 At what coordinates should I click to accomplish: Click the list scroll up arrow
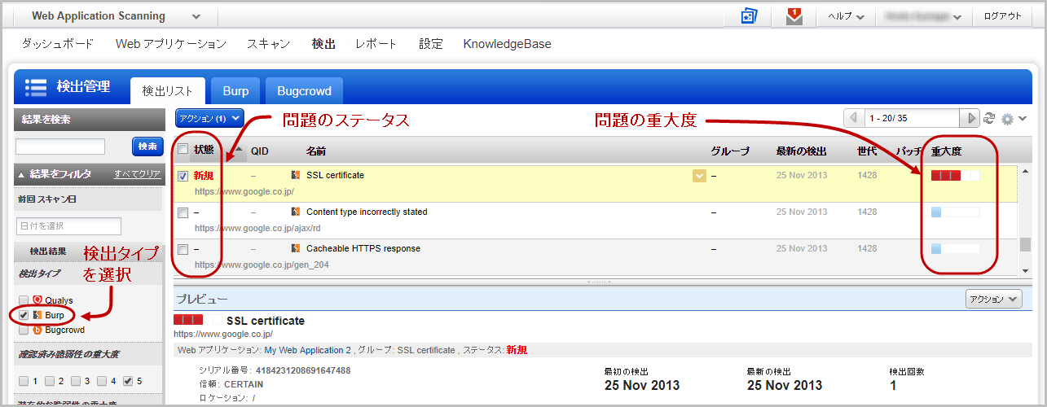click(x=1025, y=173)
